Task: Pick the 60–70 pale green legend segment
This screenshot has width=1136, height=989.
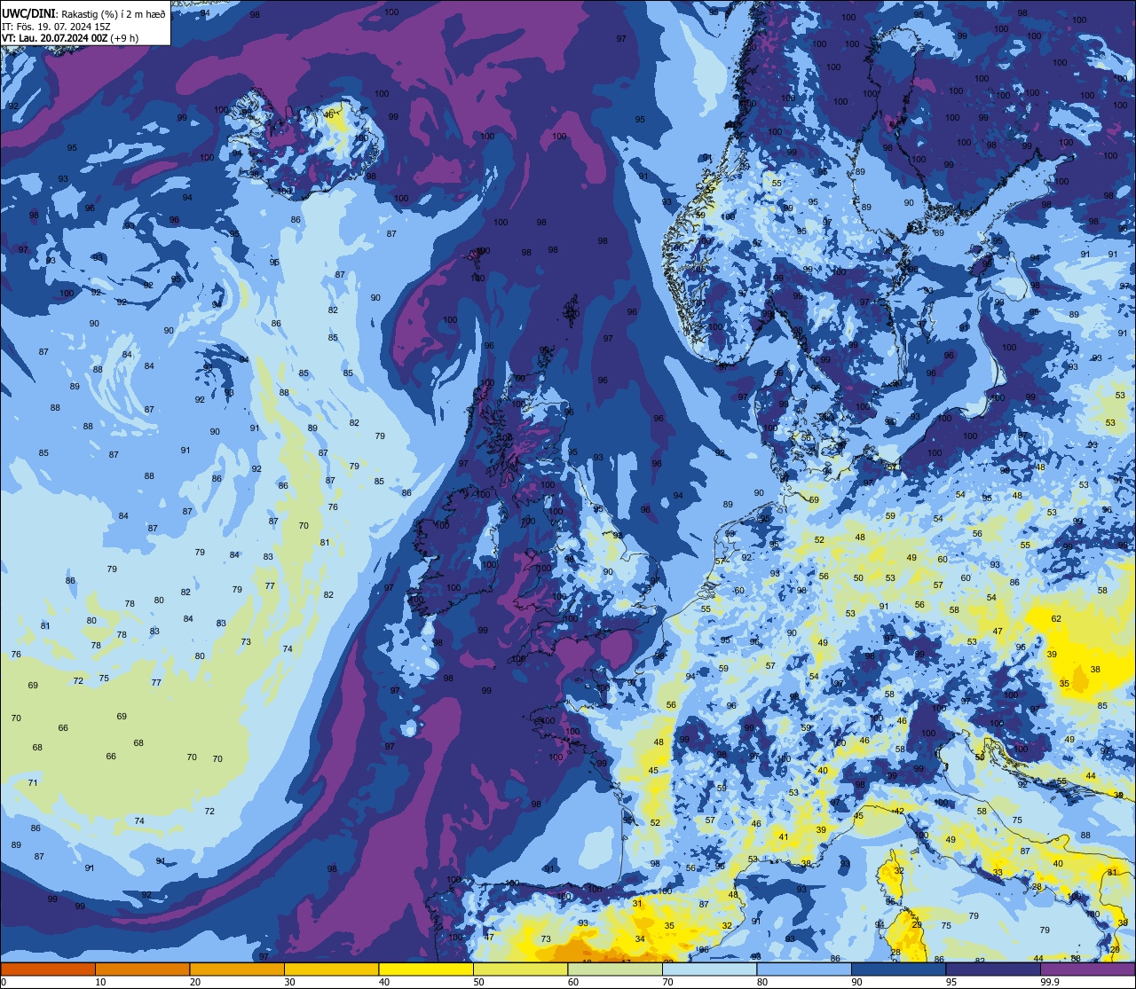Action: coord(615,969)
